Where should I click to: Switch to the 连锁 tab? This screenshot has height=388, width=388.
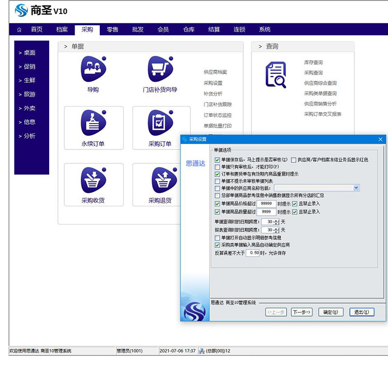tap(240, 29)
